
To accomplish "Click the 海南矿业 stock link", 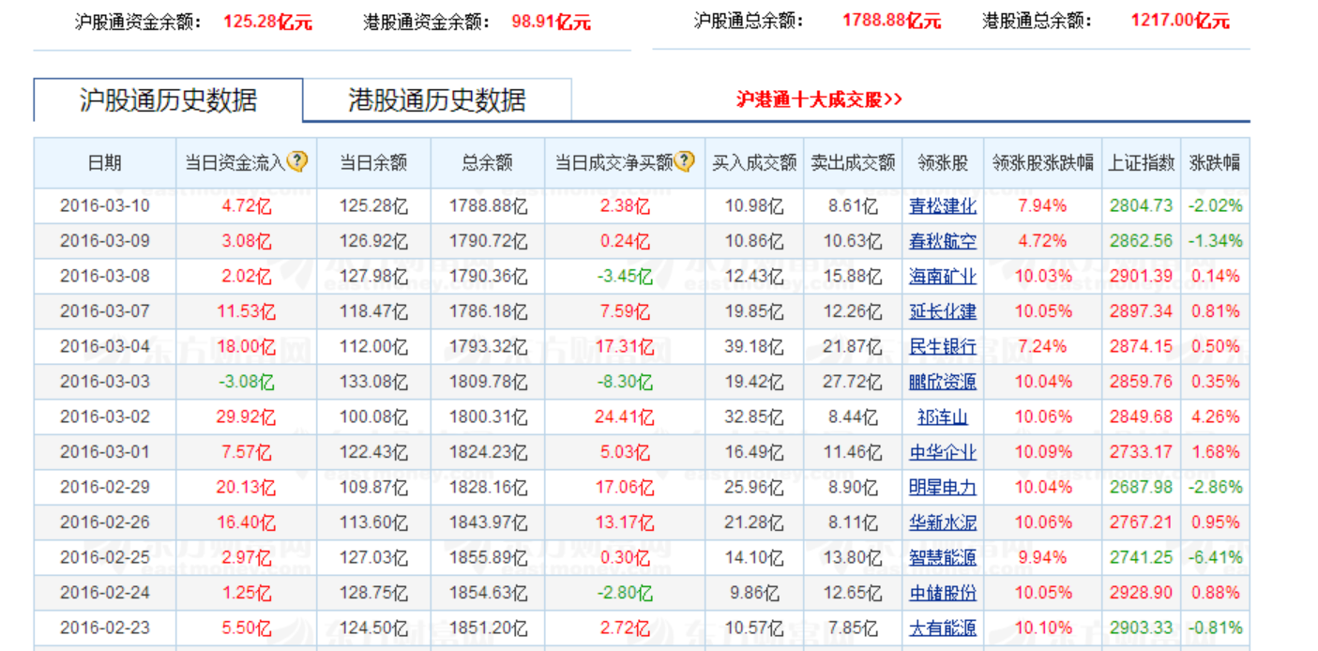I will [942, 276].
